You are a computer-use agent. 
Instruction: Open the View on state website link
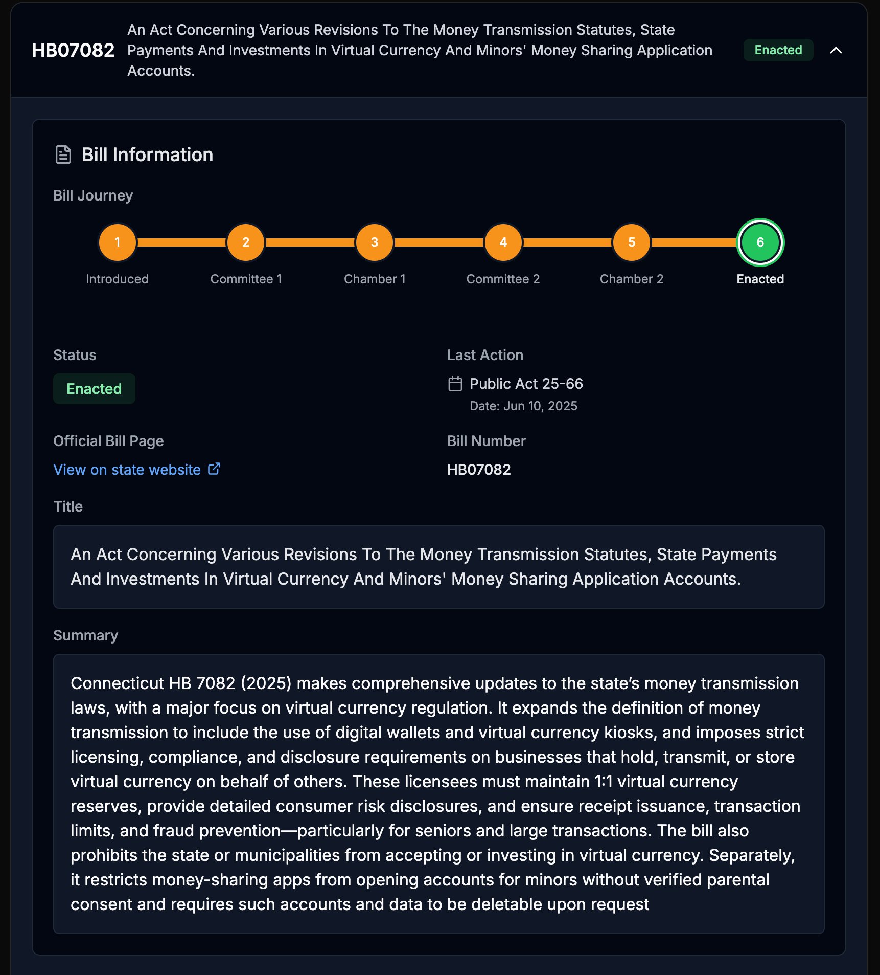tap(127, 470)
